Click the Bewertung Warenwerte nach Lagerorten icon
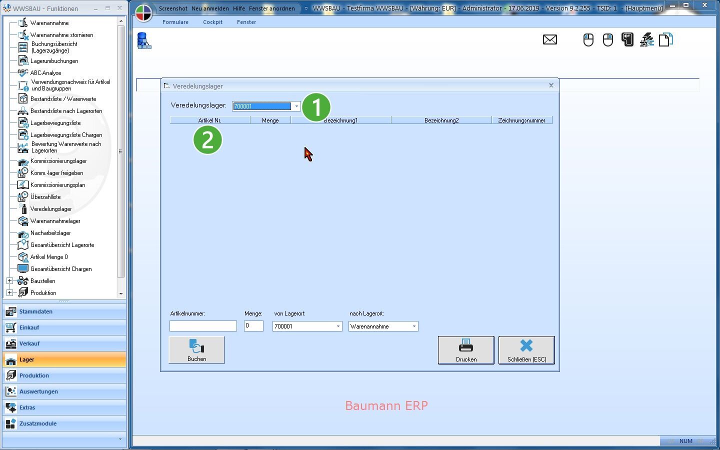This screenshot has width=720, height=450. (23, 147)
